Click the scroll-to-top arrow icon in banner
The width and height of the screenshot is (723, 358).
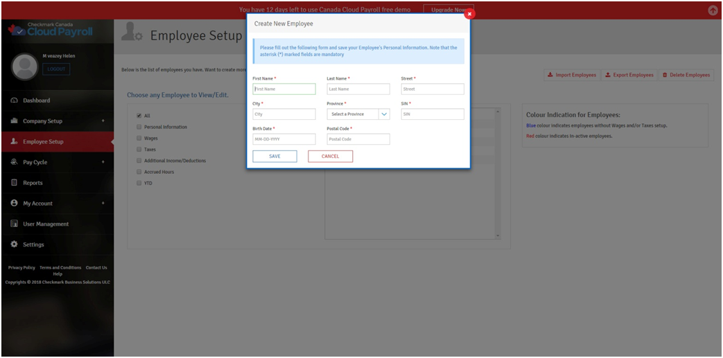(x=713, y=10)
